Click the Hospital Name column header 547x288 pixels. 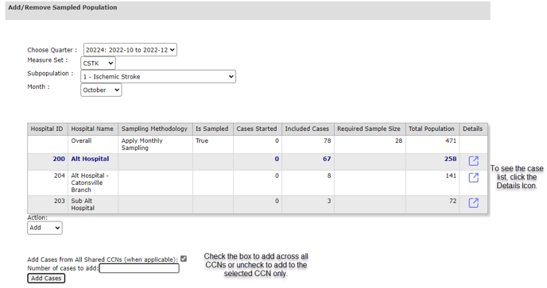point(92,129)
